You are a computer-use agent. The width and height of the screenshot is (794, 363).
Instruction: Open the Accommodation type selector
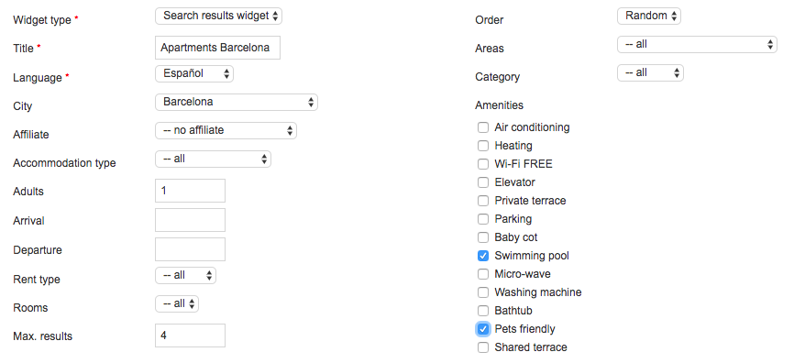pos(214,159)
